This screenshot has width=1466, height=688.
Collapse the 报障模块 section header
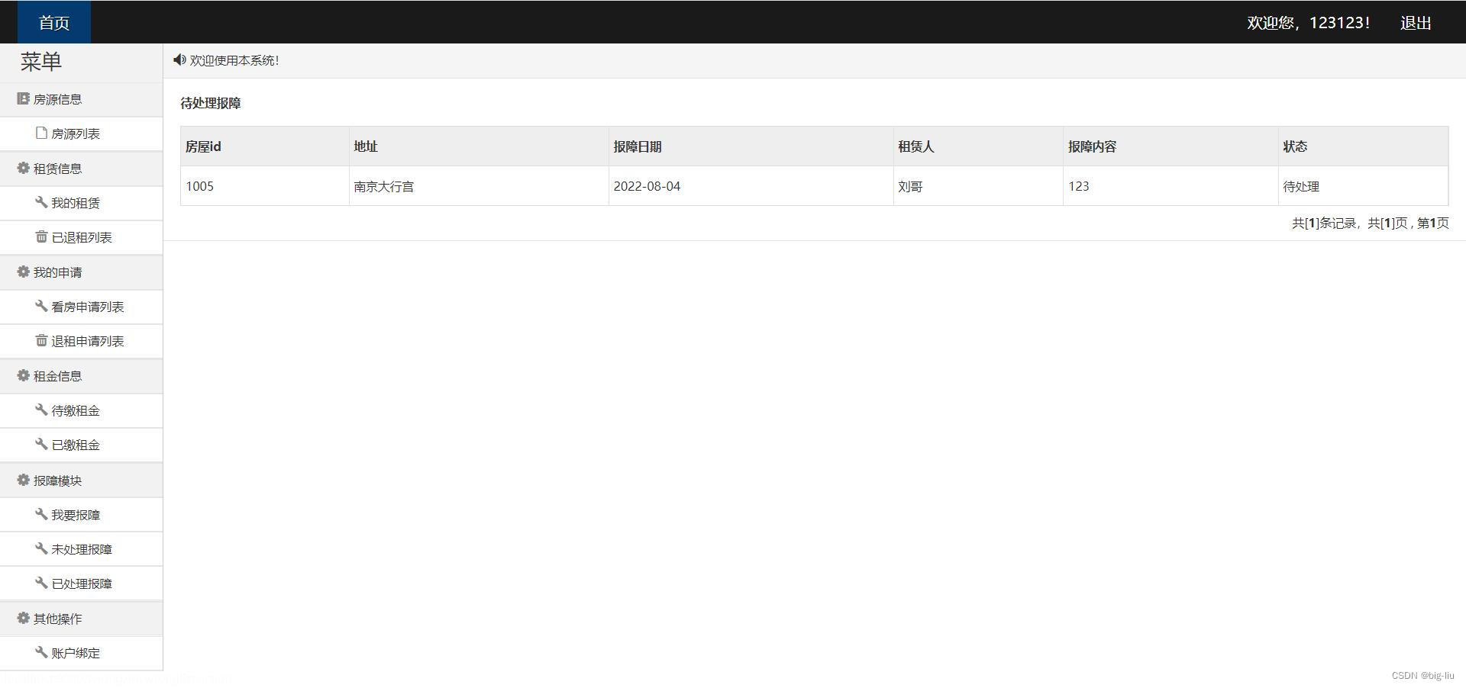pos(58,481)
